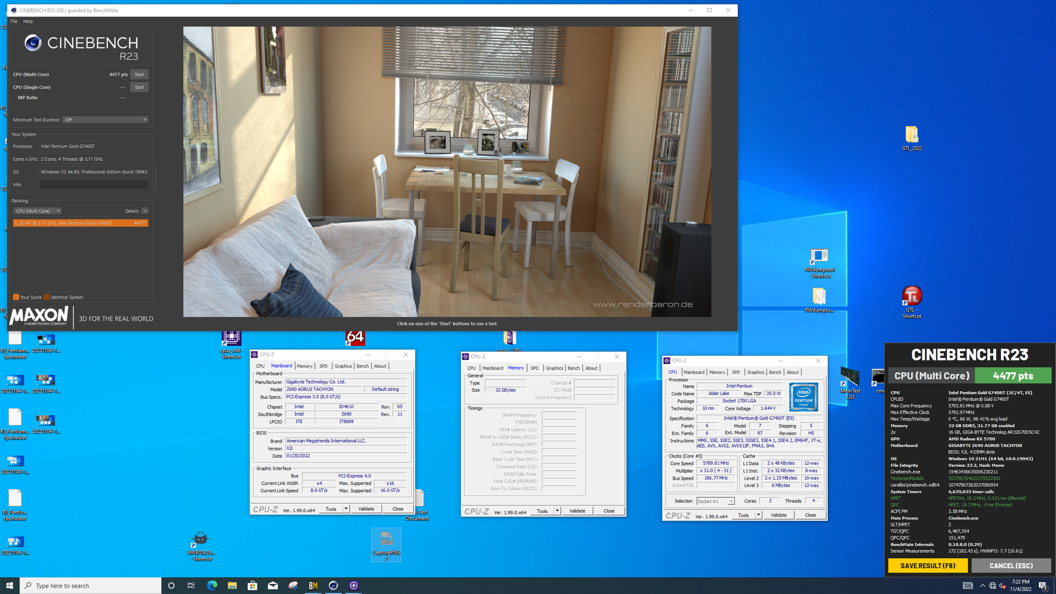Open the Windows Start menu

tap(9, 585)
